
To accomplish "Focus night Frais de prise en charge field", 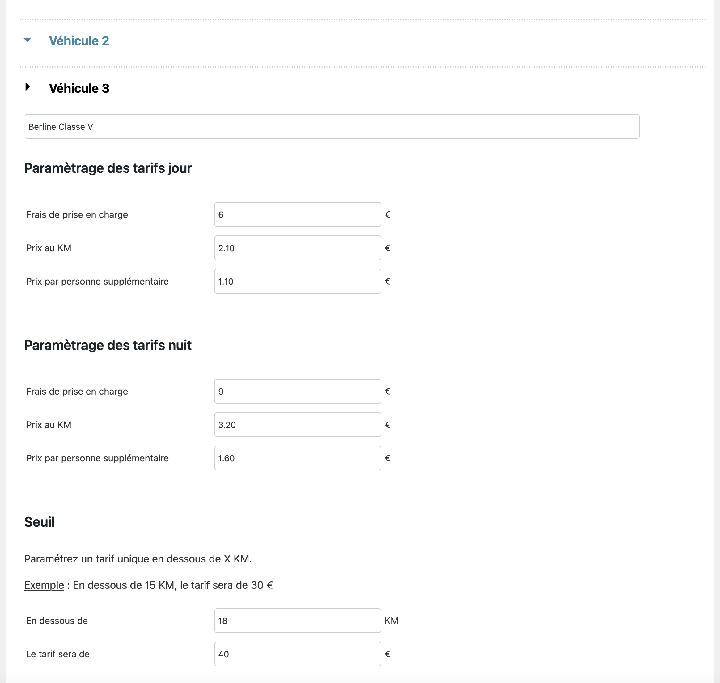I will tap(298, 391).
